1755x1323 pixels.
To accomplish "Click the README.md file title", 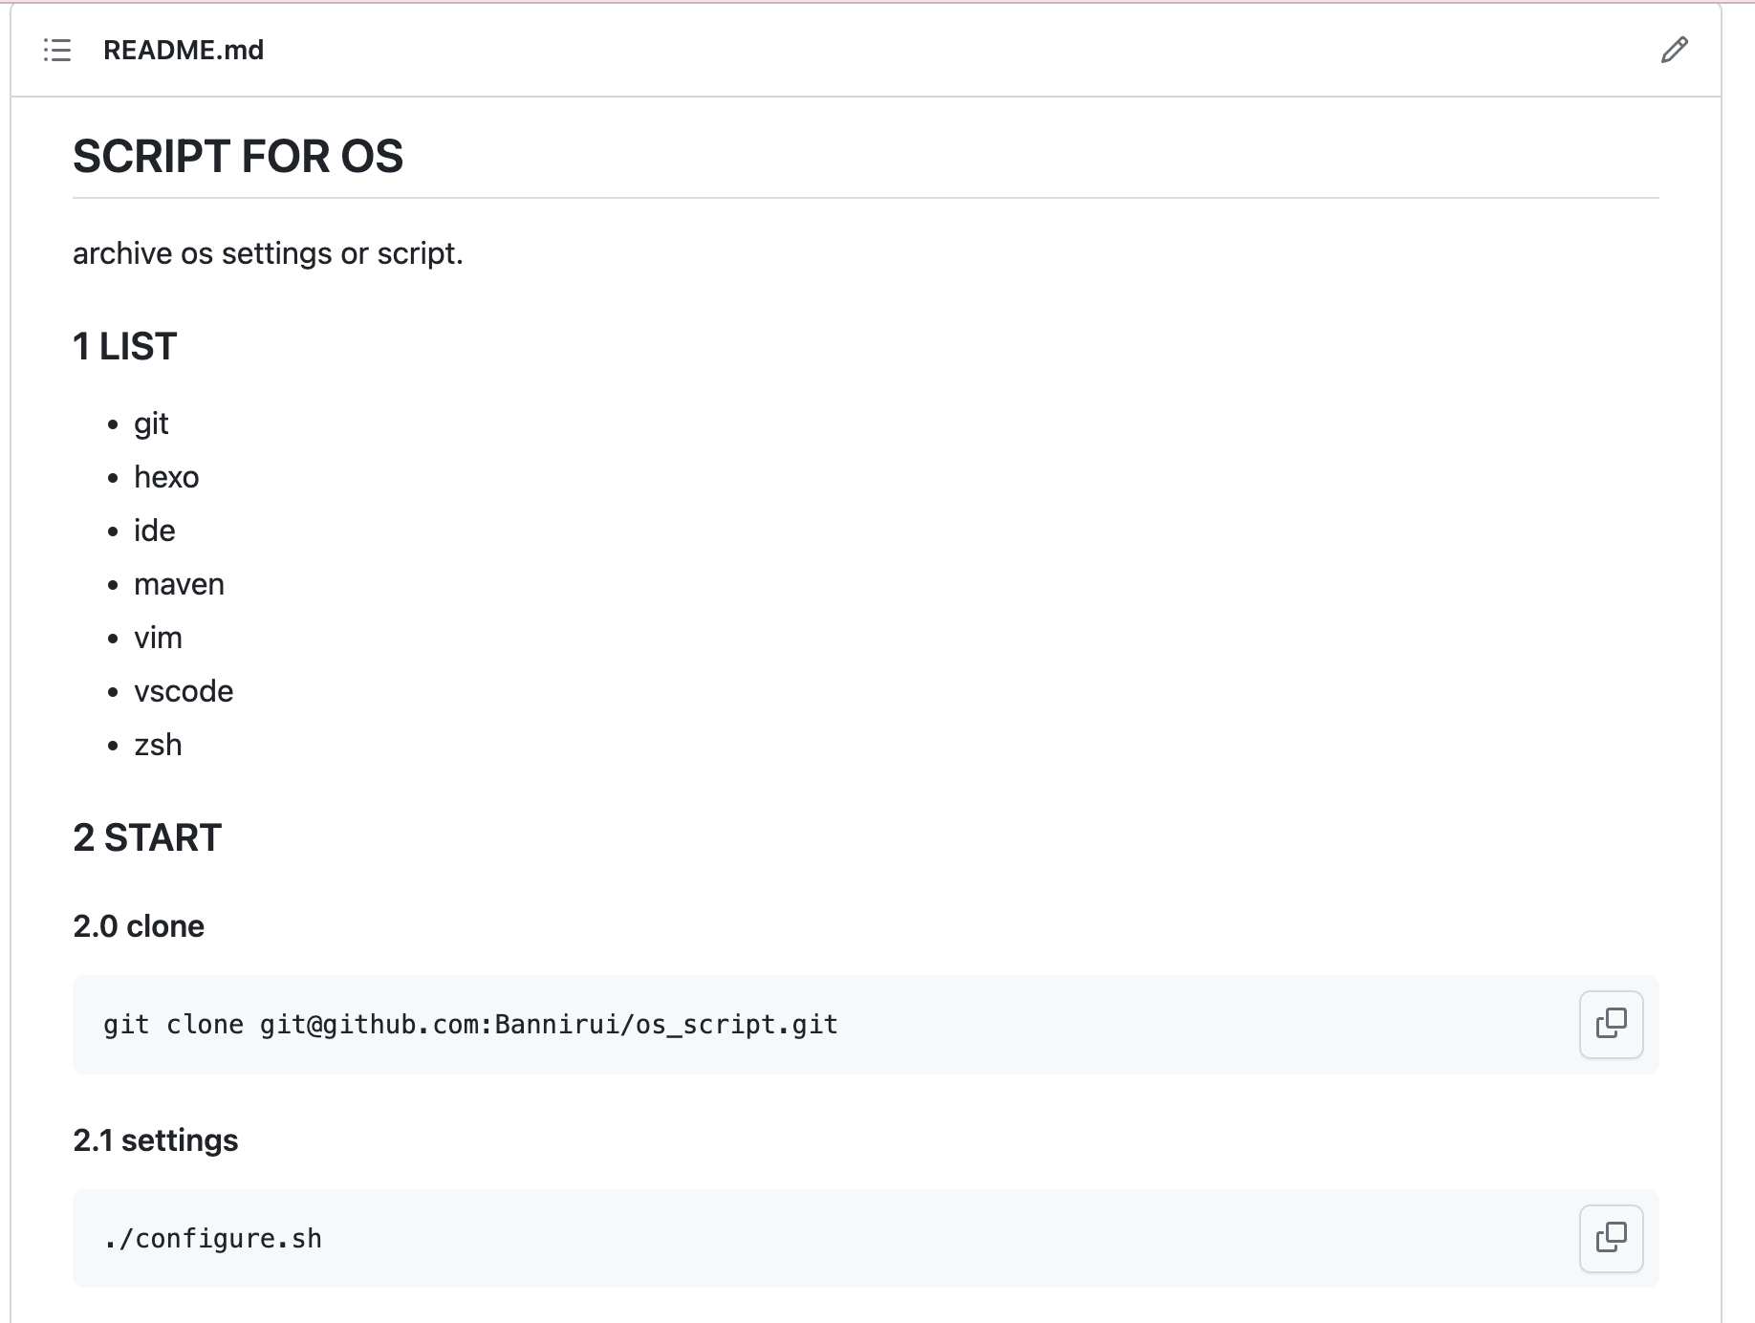I will (184, 50).
